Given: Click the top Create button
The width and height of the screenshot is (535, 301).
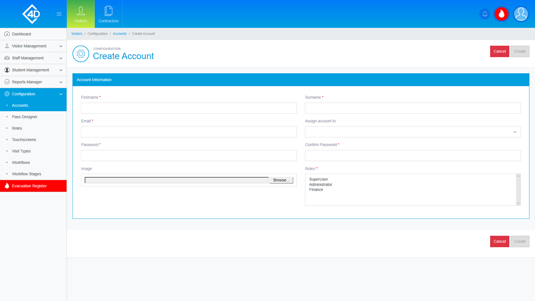Looking at the screenshot, I should point(519,51).
